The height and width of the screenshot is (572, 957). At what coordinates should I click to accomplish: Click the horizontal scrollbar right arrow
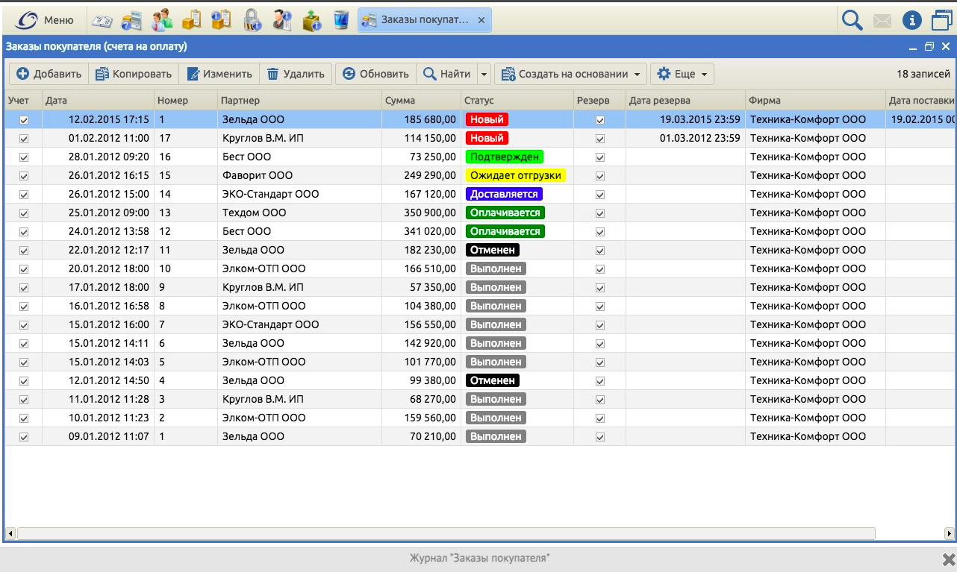pos(950,534)
